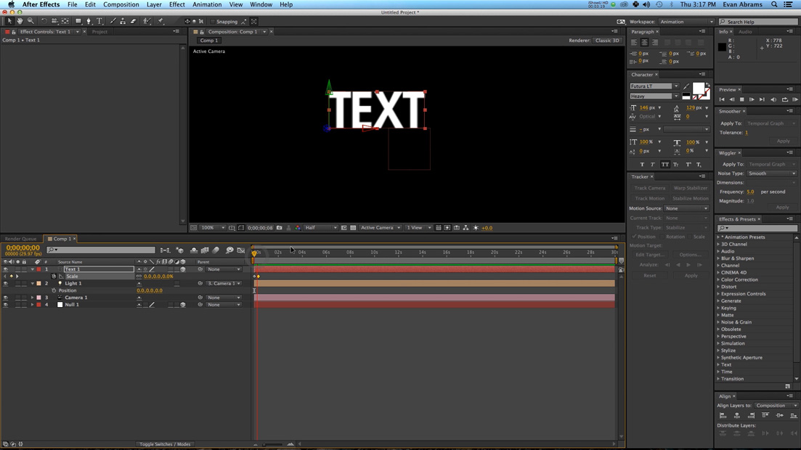Toggle 3D layer switch on Text 1

click(183, 269)
